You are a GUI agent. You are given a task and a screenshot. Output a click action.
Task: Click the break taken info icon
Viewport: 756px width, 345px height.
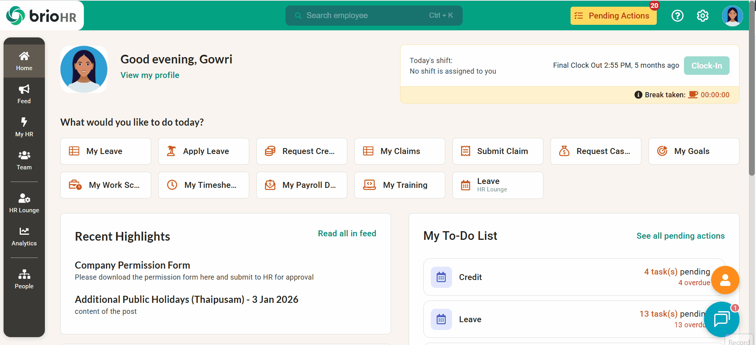[x=638, y=95]
